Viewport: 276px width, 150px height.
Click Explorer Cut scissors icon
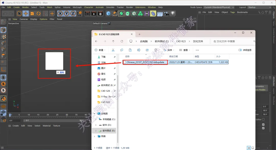tap(113, 50)
